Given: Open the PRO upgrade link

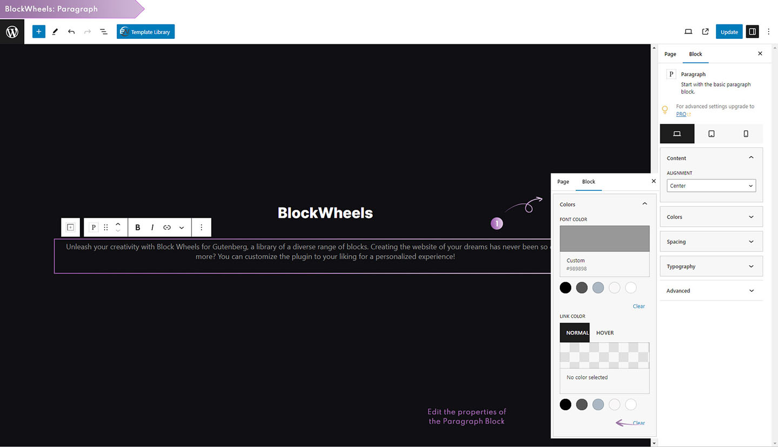Looking at the screenshot, I should 681,114.
